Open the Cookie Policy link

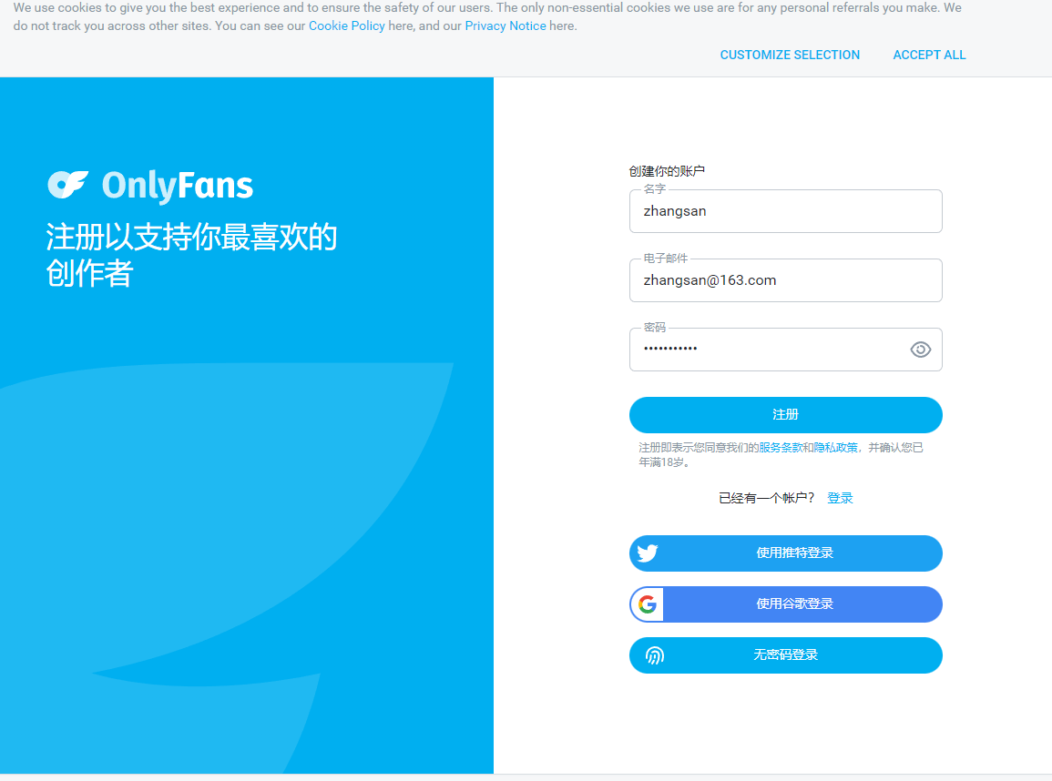click(x=347, y=26)
